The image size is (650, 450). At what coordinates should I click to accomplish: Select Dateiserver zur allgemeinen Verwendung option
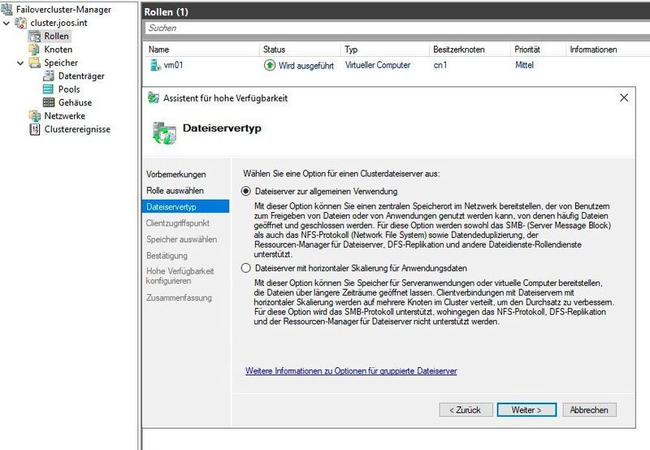click(x=246, y=191)
